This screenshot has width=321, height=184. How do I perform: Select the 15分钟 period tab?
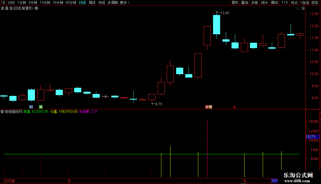pos(45,3)
